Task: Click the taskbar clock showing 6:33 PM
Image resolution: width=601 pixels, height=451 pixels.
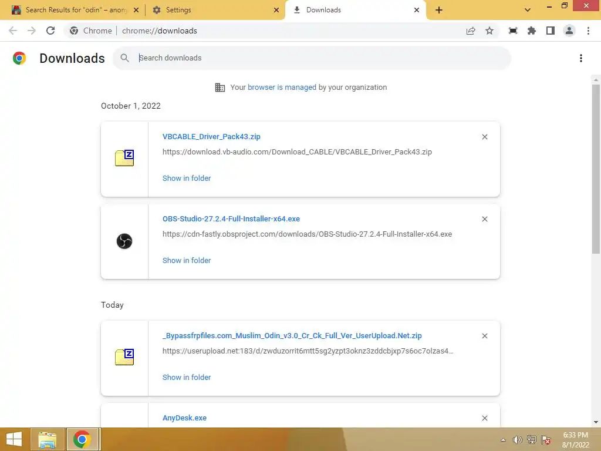Action: coord(575,440)
